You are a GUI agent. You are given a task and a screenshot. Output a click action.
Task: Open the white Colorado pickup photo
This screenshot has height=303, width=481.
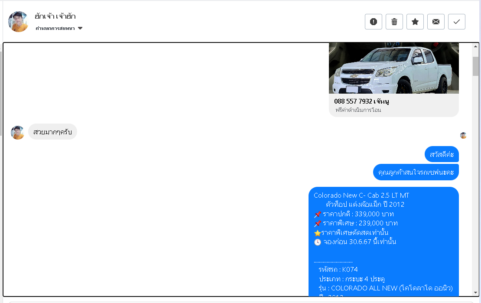point(393,68)
